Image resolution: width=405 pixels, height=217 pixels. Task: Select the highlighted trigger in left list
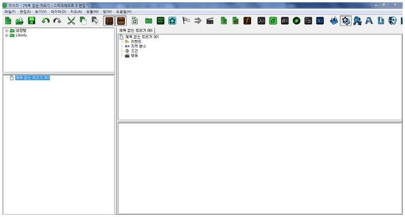click(x=32, y=78)
